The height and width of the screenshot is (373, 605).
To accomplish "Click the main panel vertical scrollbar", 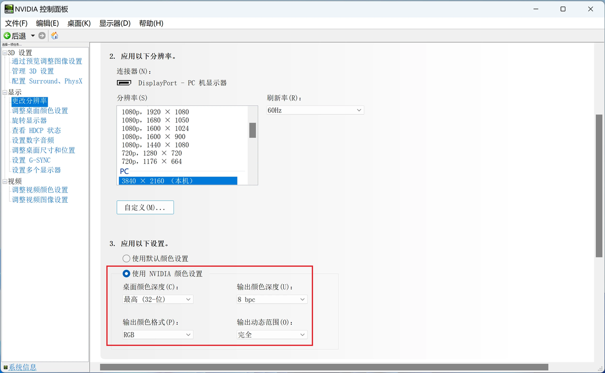I will (599, 185).
